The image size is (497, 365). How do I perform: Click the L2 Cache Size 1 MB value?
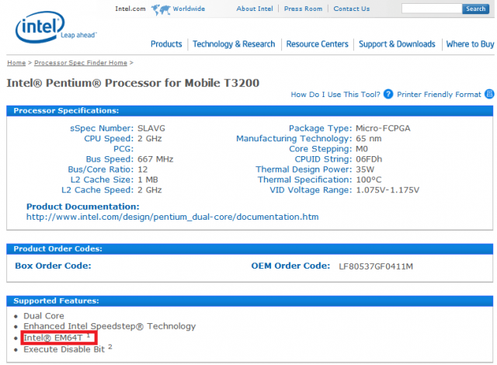(x=148, y=179)
